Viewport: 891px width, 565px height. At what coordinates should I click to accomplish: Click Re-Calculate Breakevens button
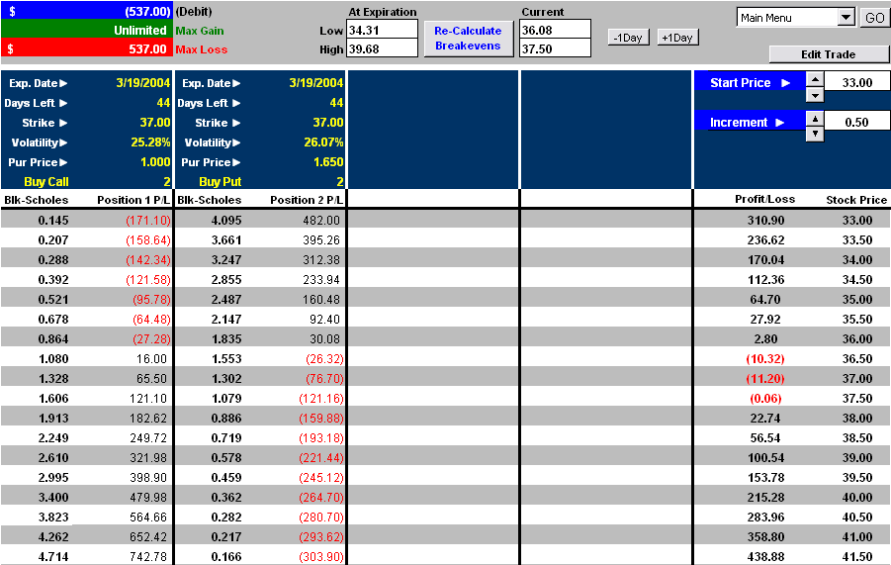pyautogui.click(x=469, y=39)
